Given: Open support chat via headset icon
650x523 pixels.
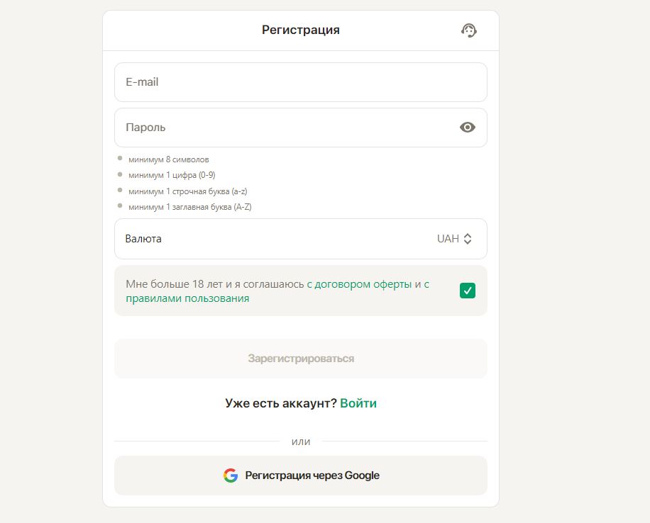Looking at the screenshot, I should [469, 30].
